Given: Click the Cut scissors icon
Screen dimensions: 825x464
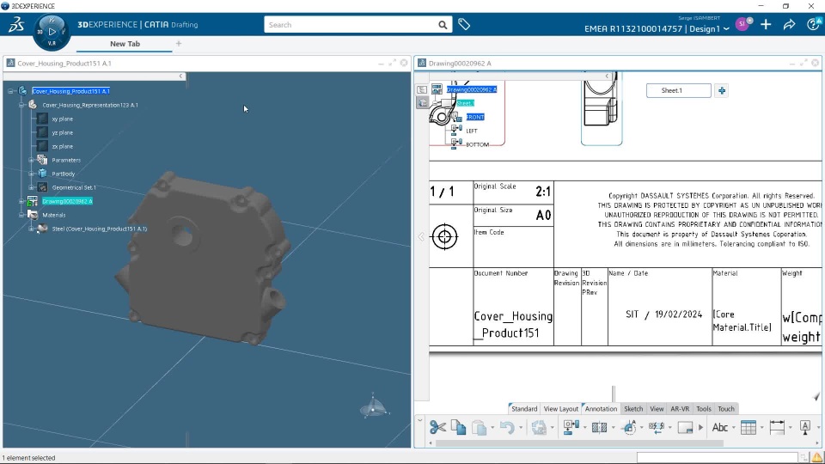Looking at the screenshot, I should tap(437, 427).
